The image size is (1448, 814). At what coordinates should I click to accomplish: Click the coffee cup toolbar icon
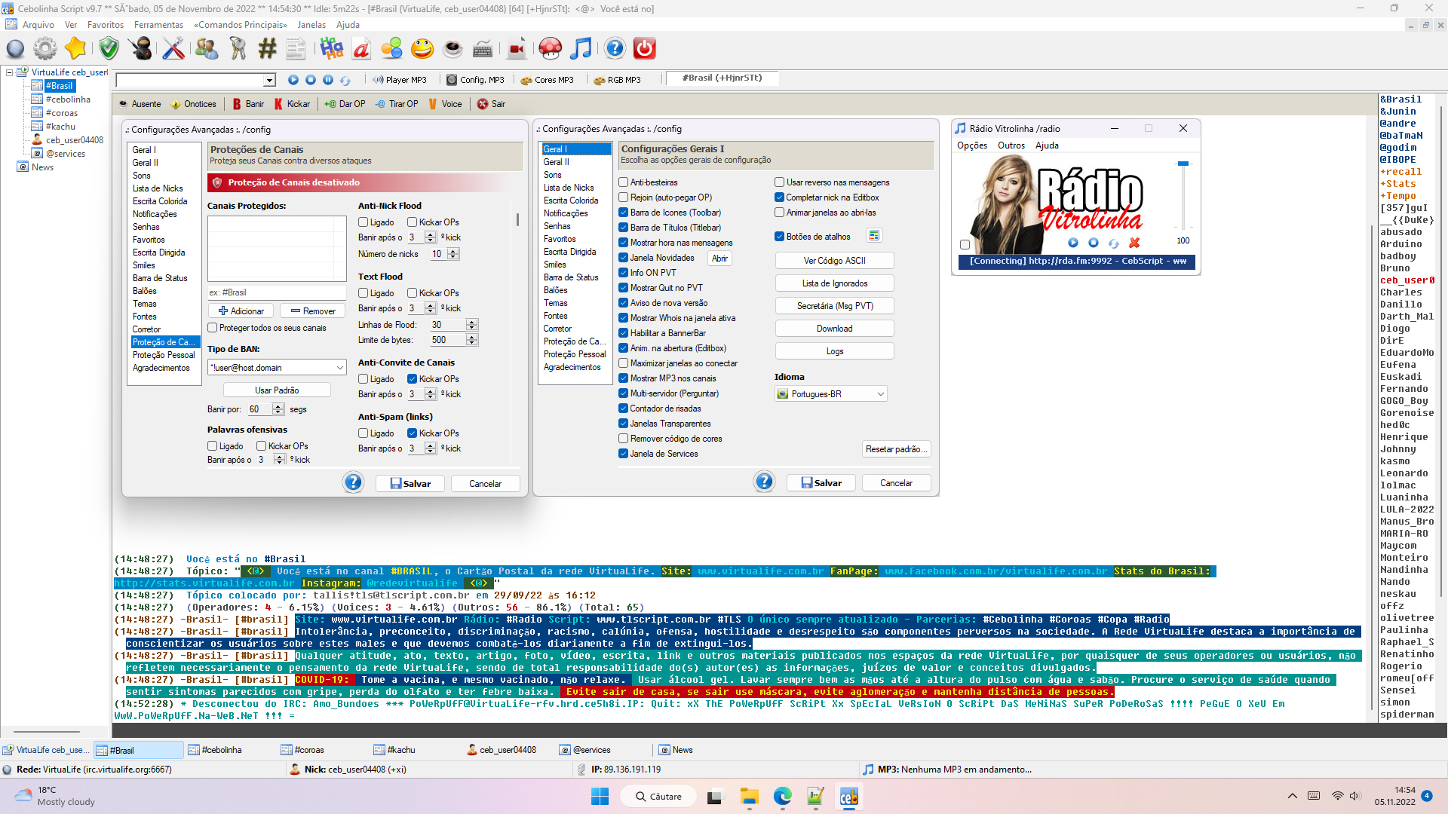pos(452,49)
